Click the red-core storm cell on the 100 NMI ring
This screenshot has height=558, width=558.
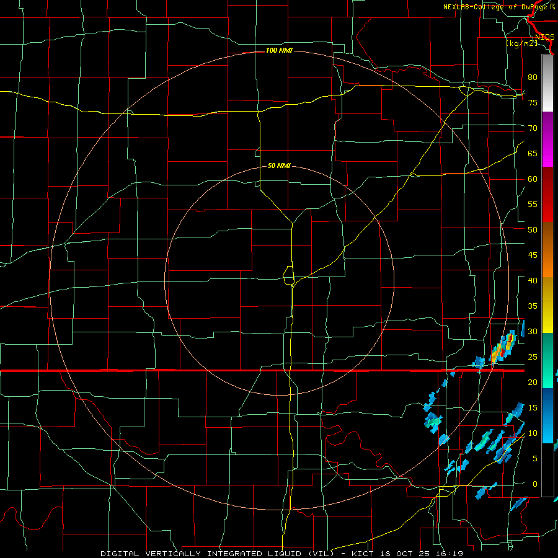click(x=502, y=348)
